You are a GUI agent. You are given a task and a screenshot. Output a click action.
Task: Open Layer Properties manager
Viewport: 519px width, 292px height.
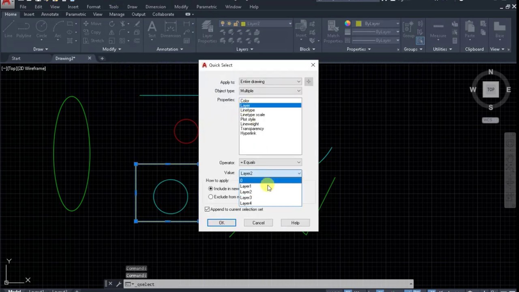pos(207,32)
